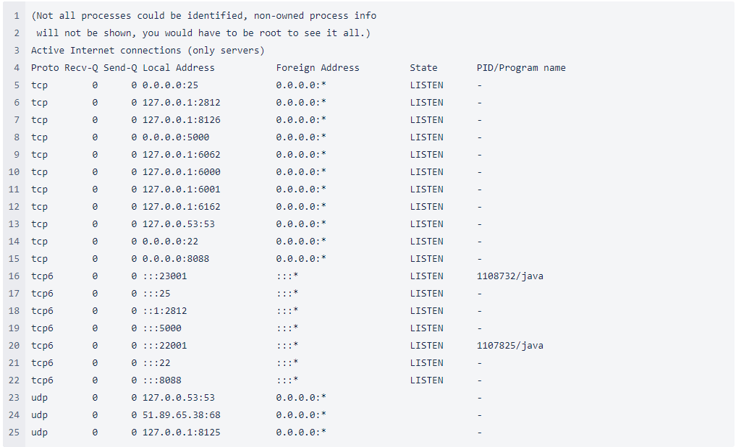Click 'Active Internet connections' text on line 3
The image size is (736, 447).
[x=106, y=51]
